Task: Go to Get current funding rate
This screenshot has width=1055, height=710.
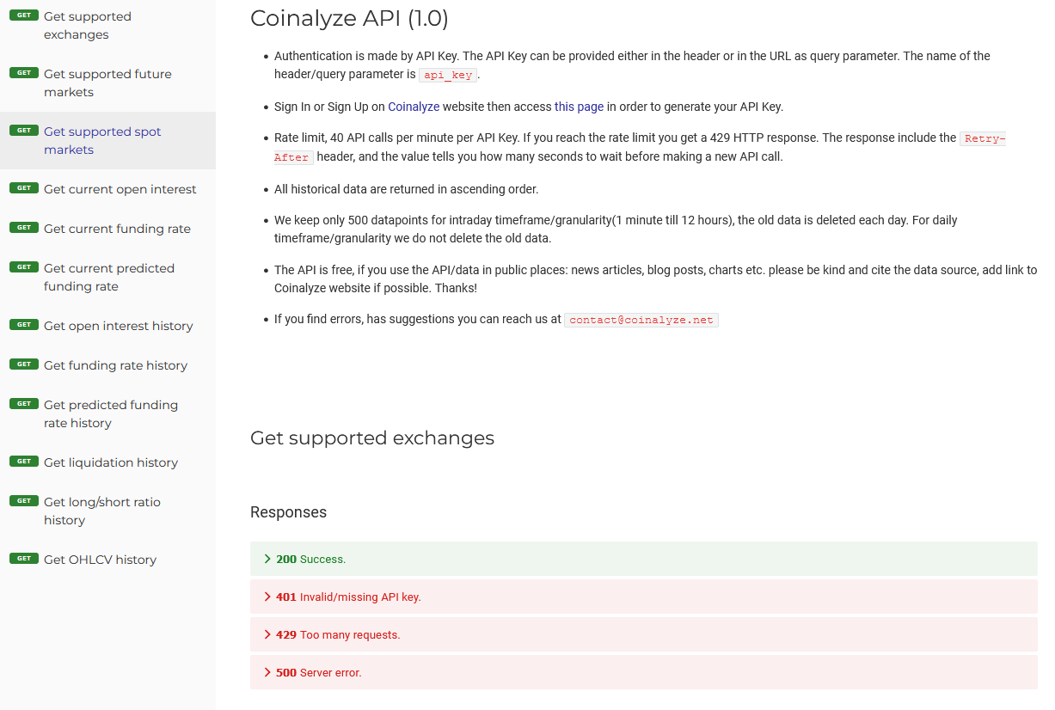Action: 107,229
